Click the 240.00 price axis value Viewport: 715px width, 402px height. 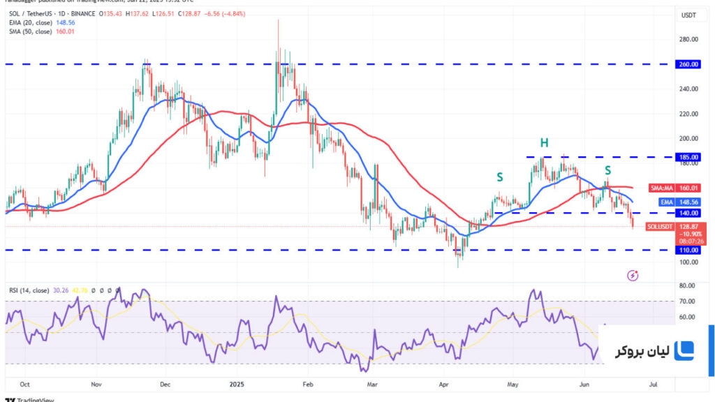click(688, 89)
